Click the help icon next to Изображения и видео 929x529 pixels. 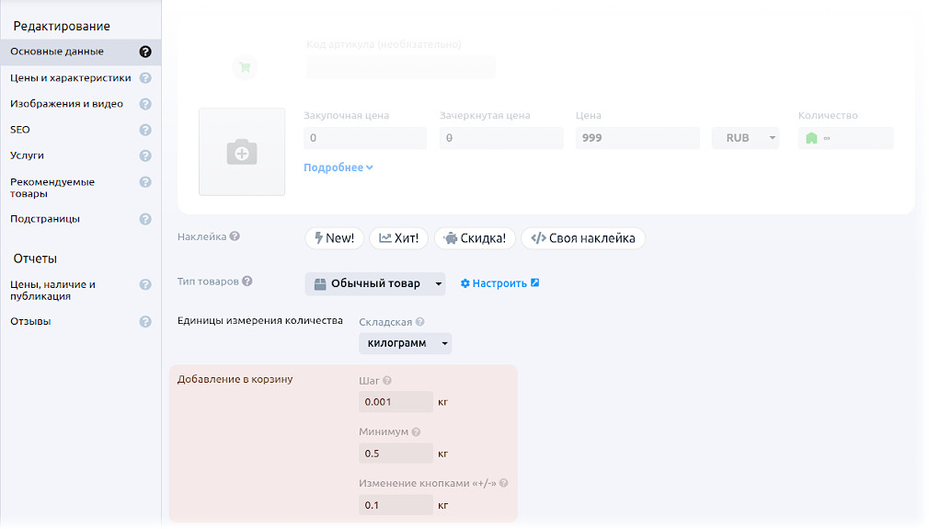(x=145, y=104)
